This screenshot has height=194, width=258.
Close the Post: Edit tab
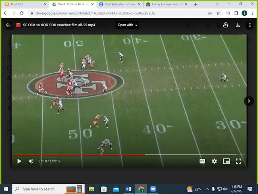click(46, 4)
